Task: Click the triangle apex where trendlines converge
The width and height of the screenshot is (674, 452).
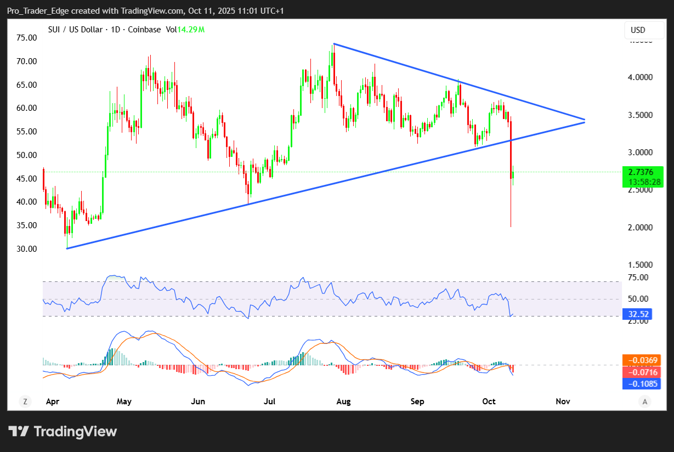Action: [584, 120]
